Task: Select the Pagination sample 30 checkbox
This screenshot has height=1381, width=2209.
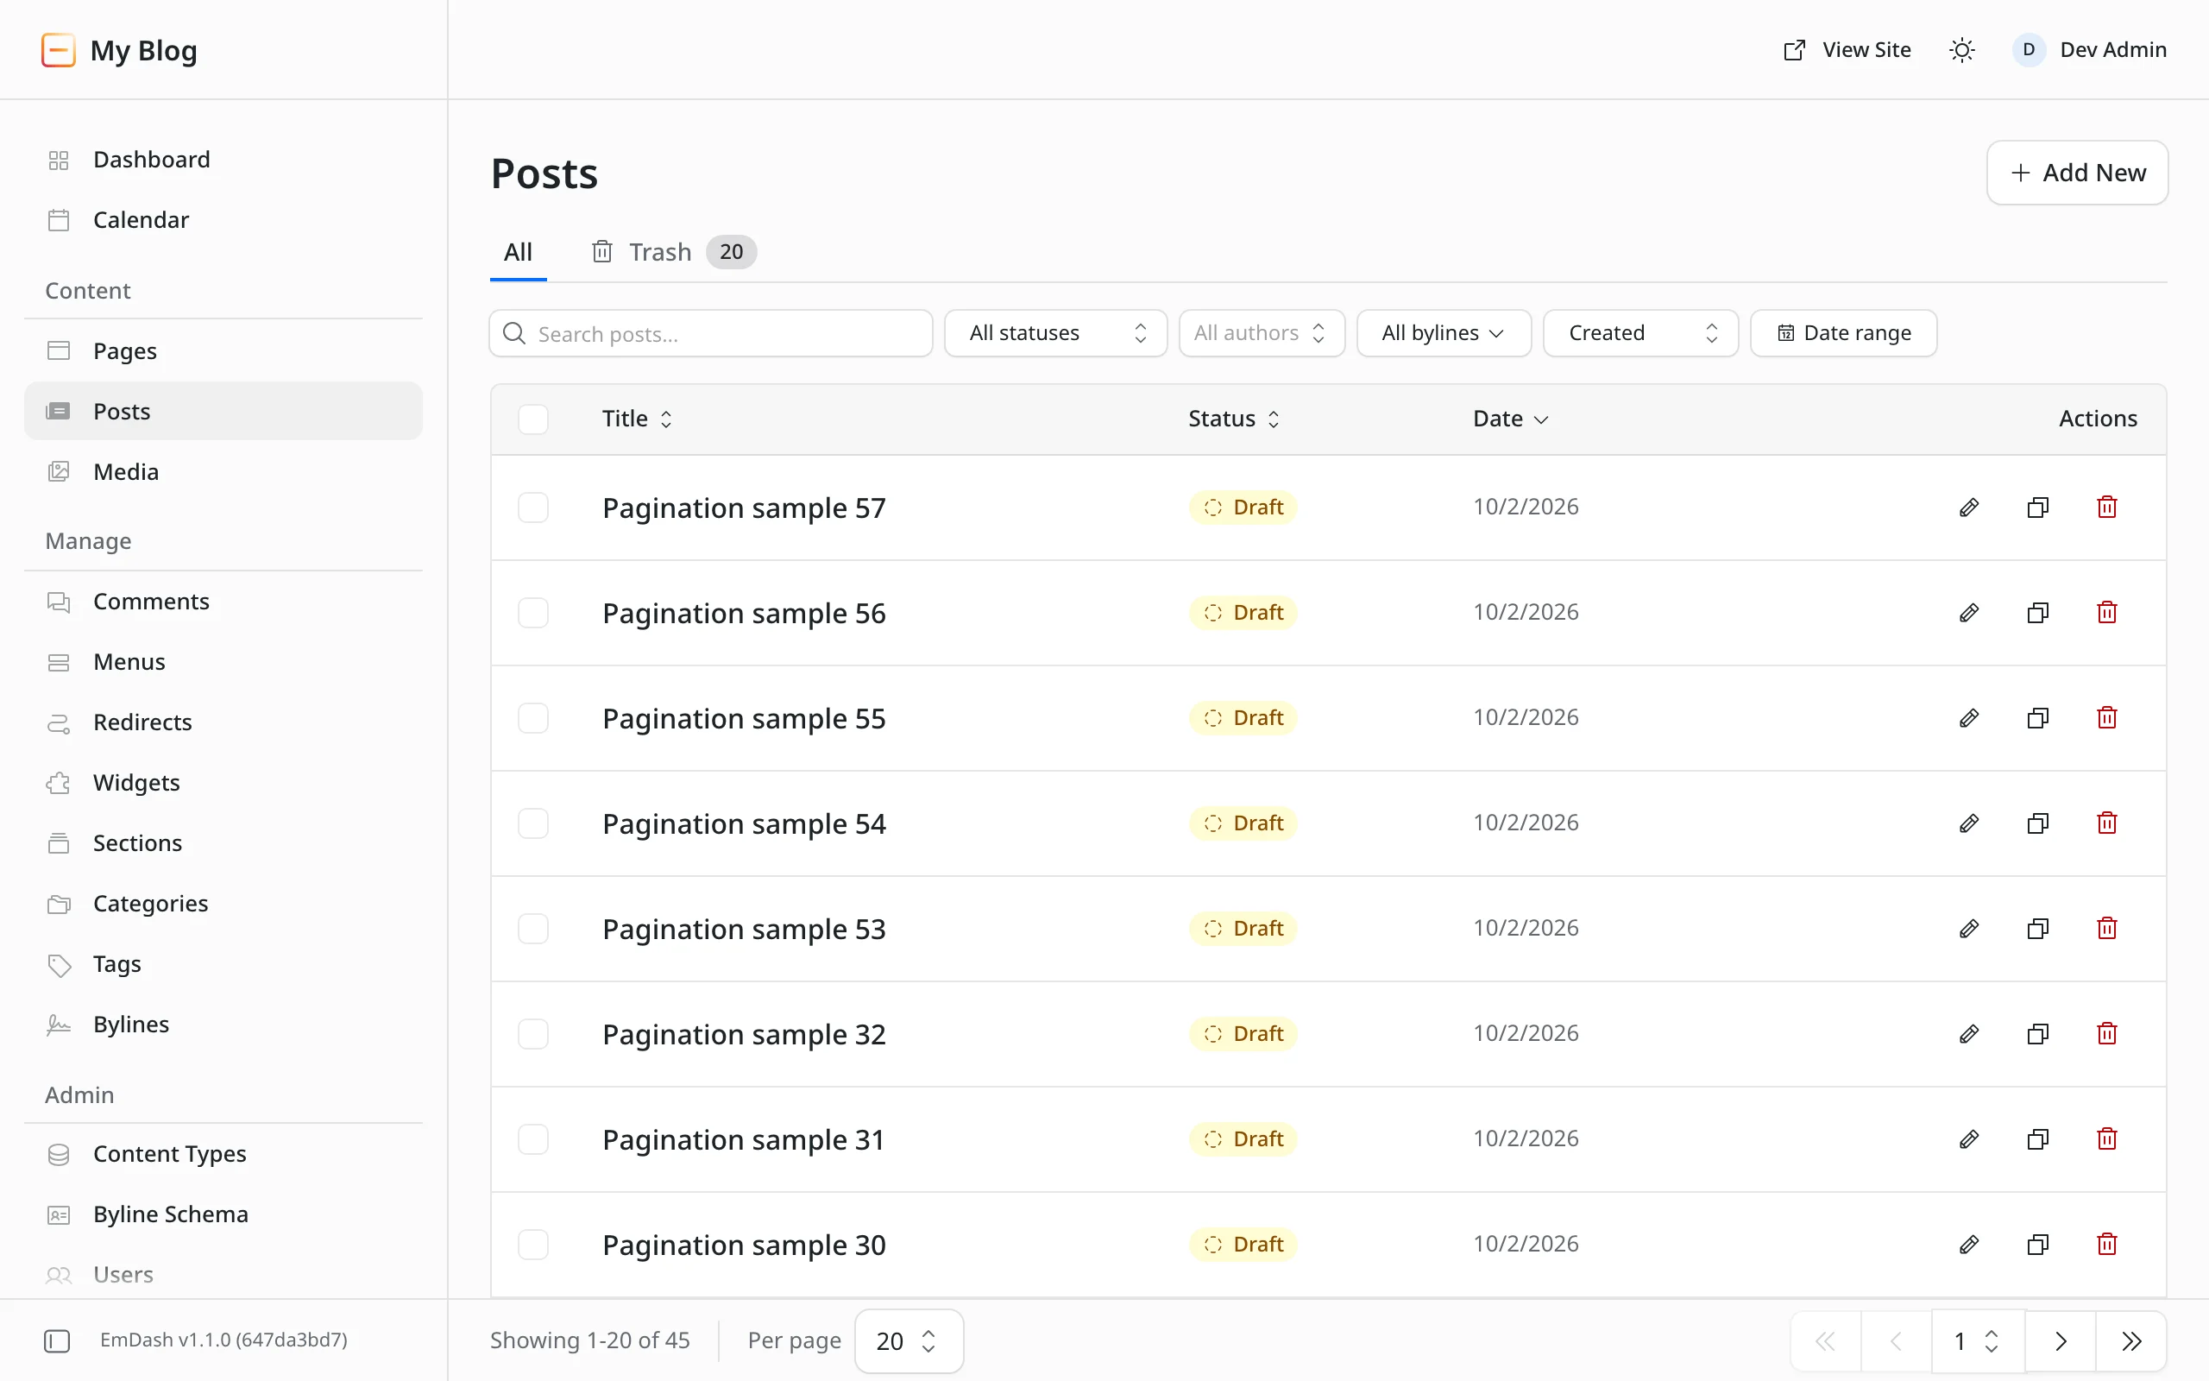Action: tap(533, 1244)
